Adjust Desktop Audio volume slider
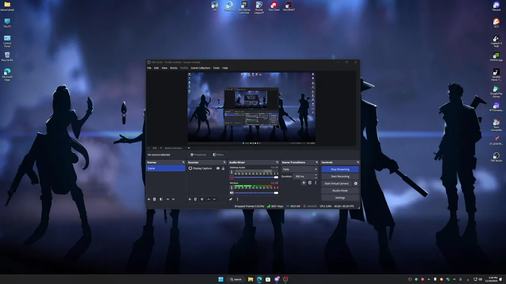The image size is (506, 284). [x=256, y=177]
